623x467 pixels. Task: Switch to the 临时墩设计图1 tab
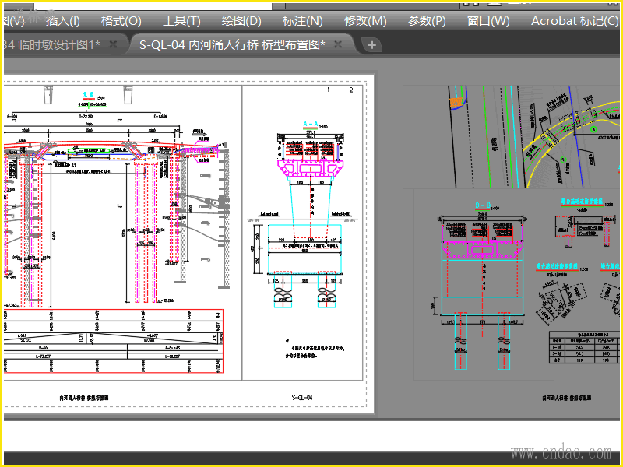55,45
